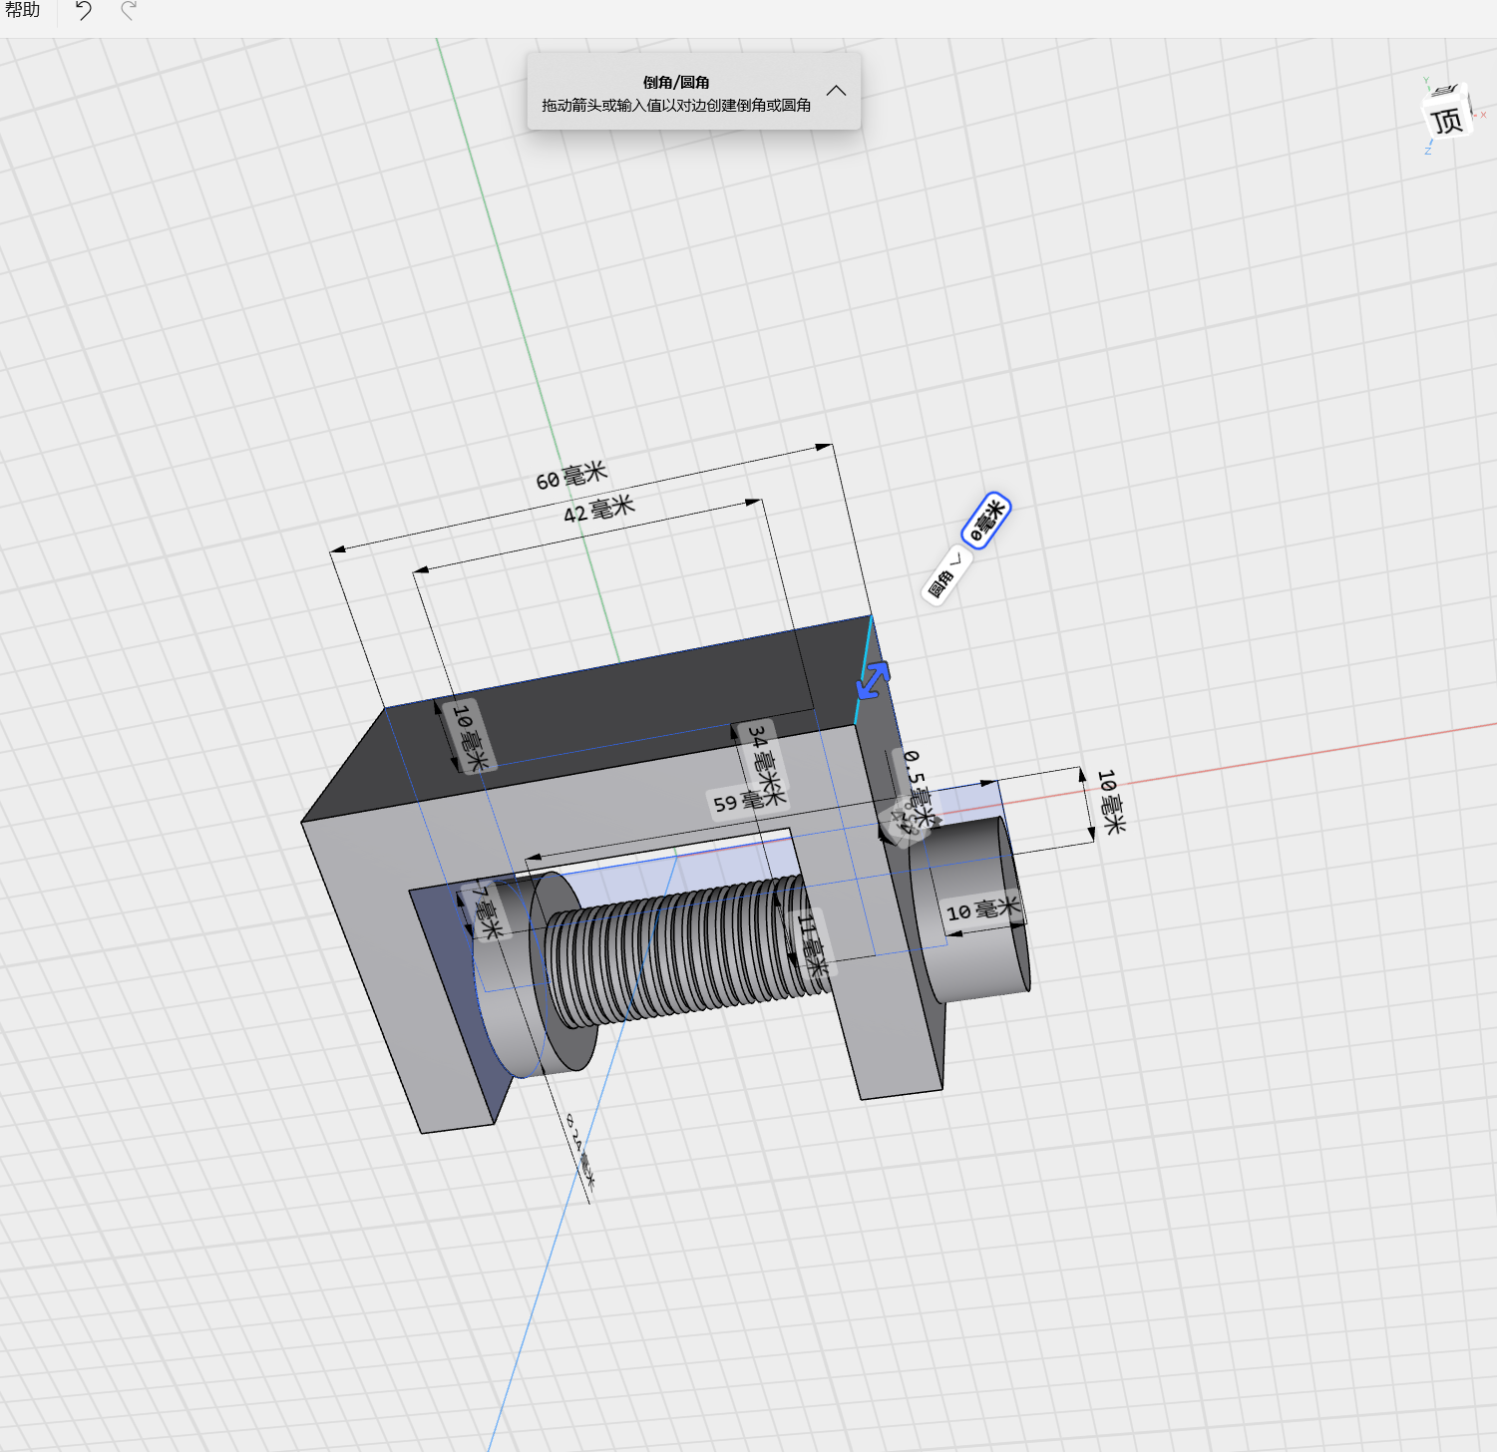This screenshot has width=1497, height=1452.
Task: Click the redo arrow icon
Action: pos(129,11)
